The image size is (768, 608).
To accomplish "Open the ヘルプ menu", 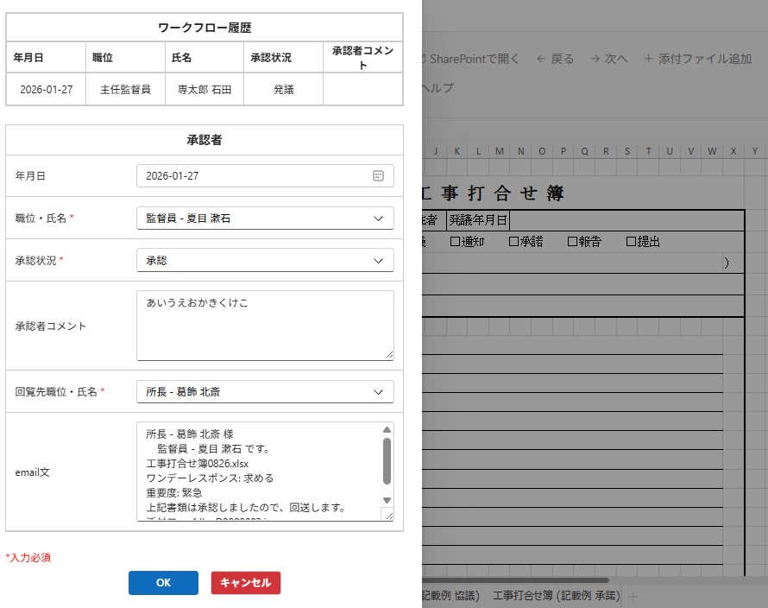I will click(x=437, y=88).
